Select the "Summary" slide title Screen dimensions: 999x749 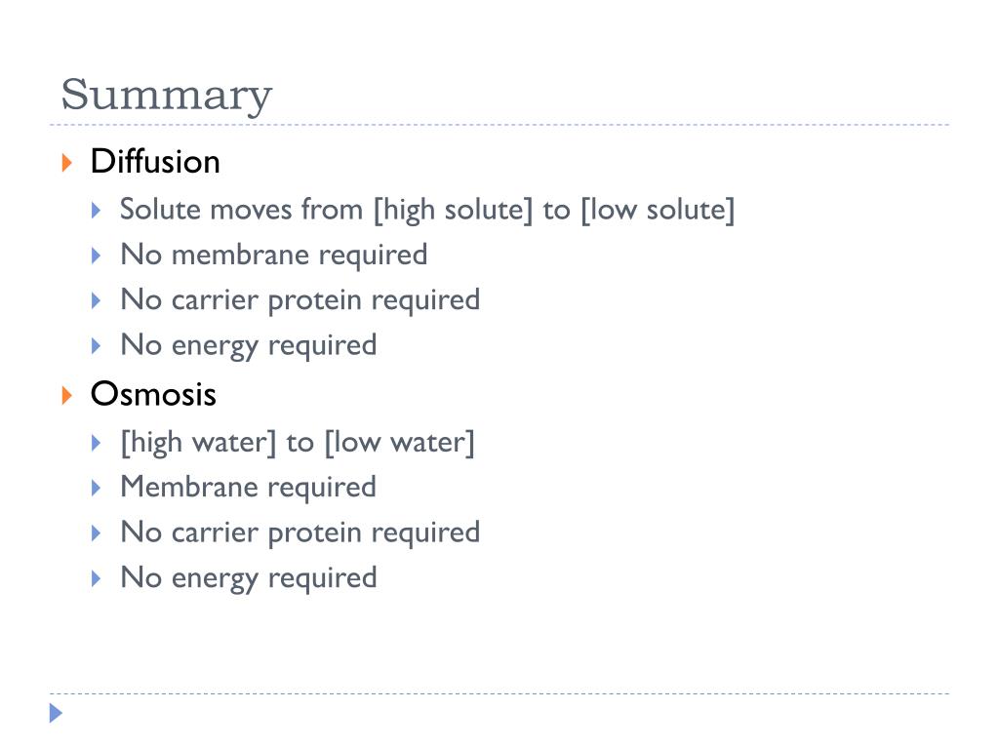point(166,96)
